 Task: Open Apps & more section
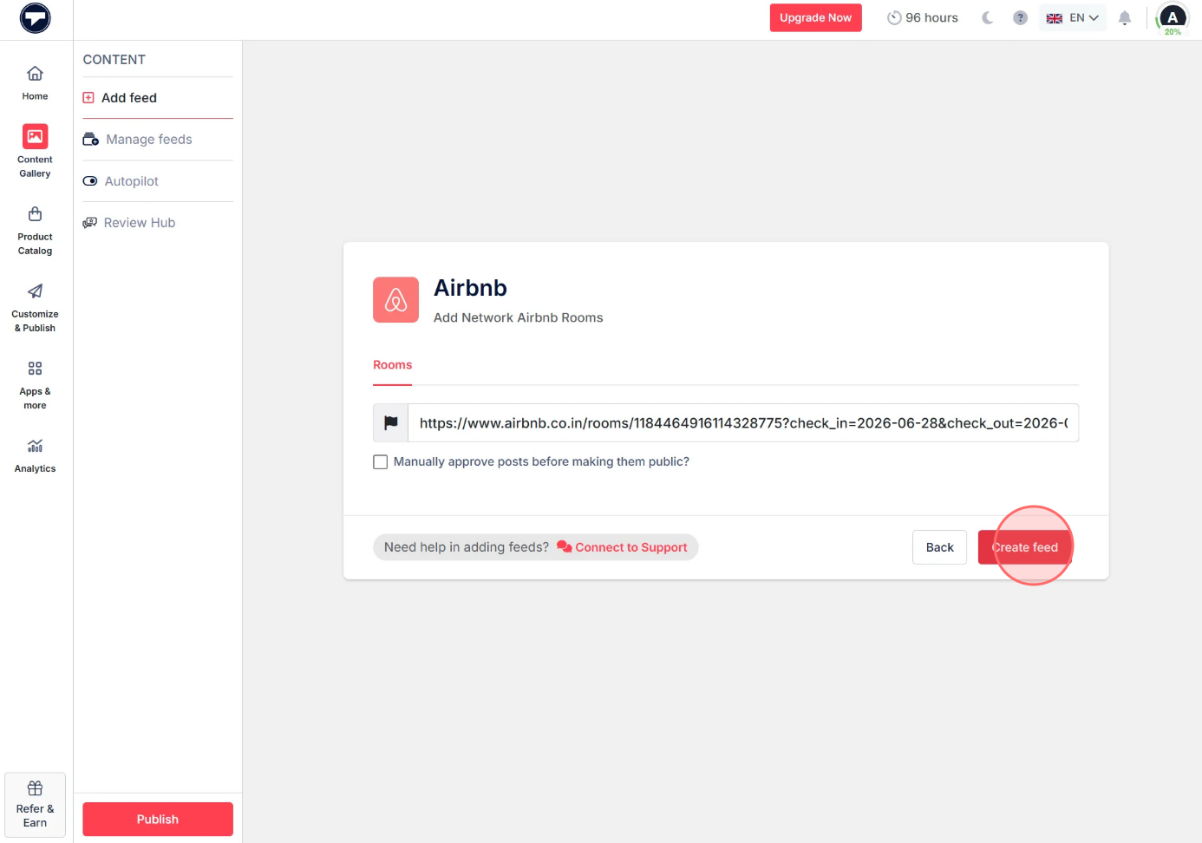tap(35, 385)
